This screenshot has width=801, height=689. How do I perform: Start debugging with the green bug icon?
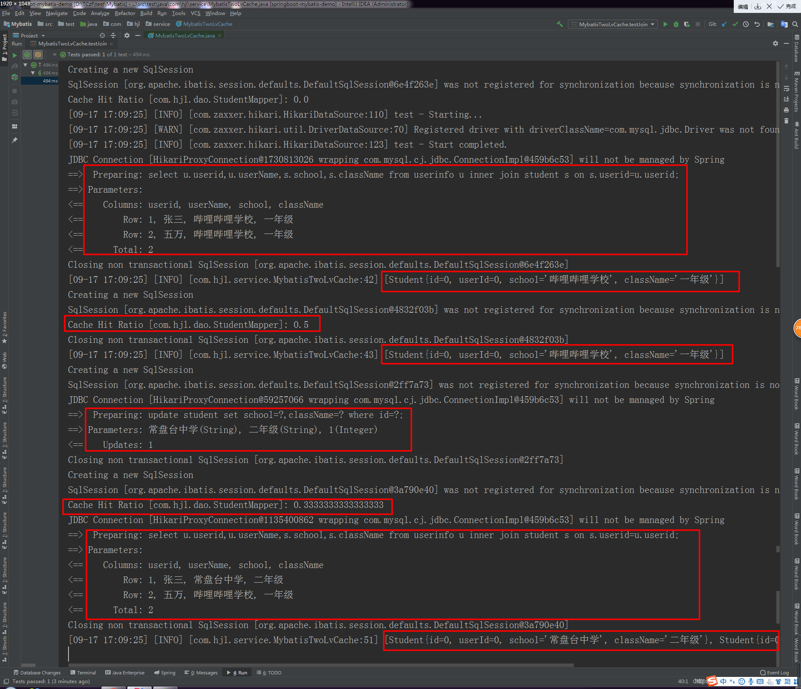coord(676,24)
